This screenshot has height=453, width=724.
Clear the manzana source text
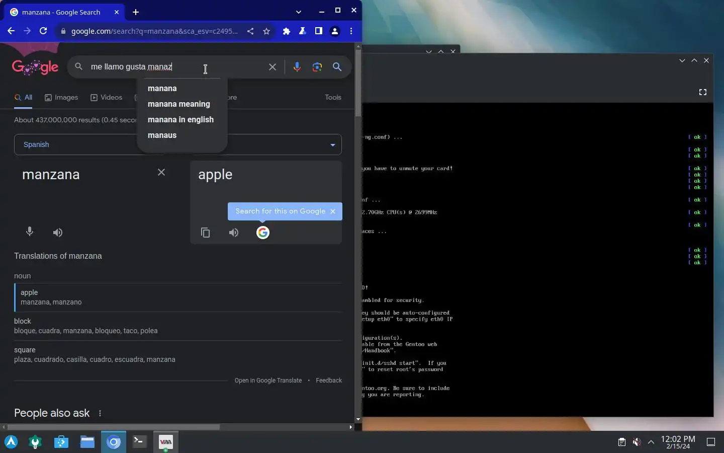click(x=161, y=172)
